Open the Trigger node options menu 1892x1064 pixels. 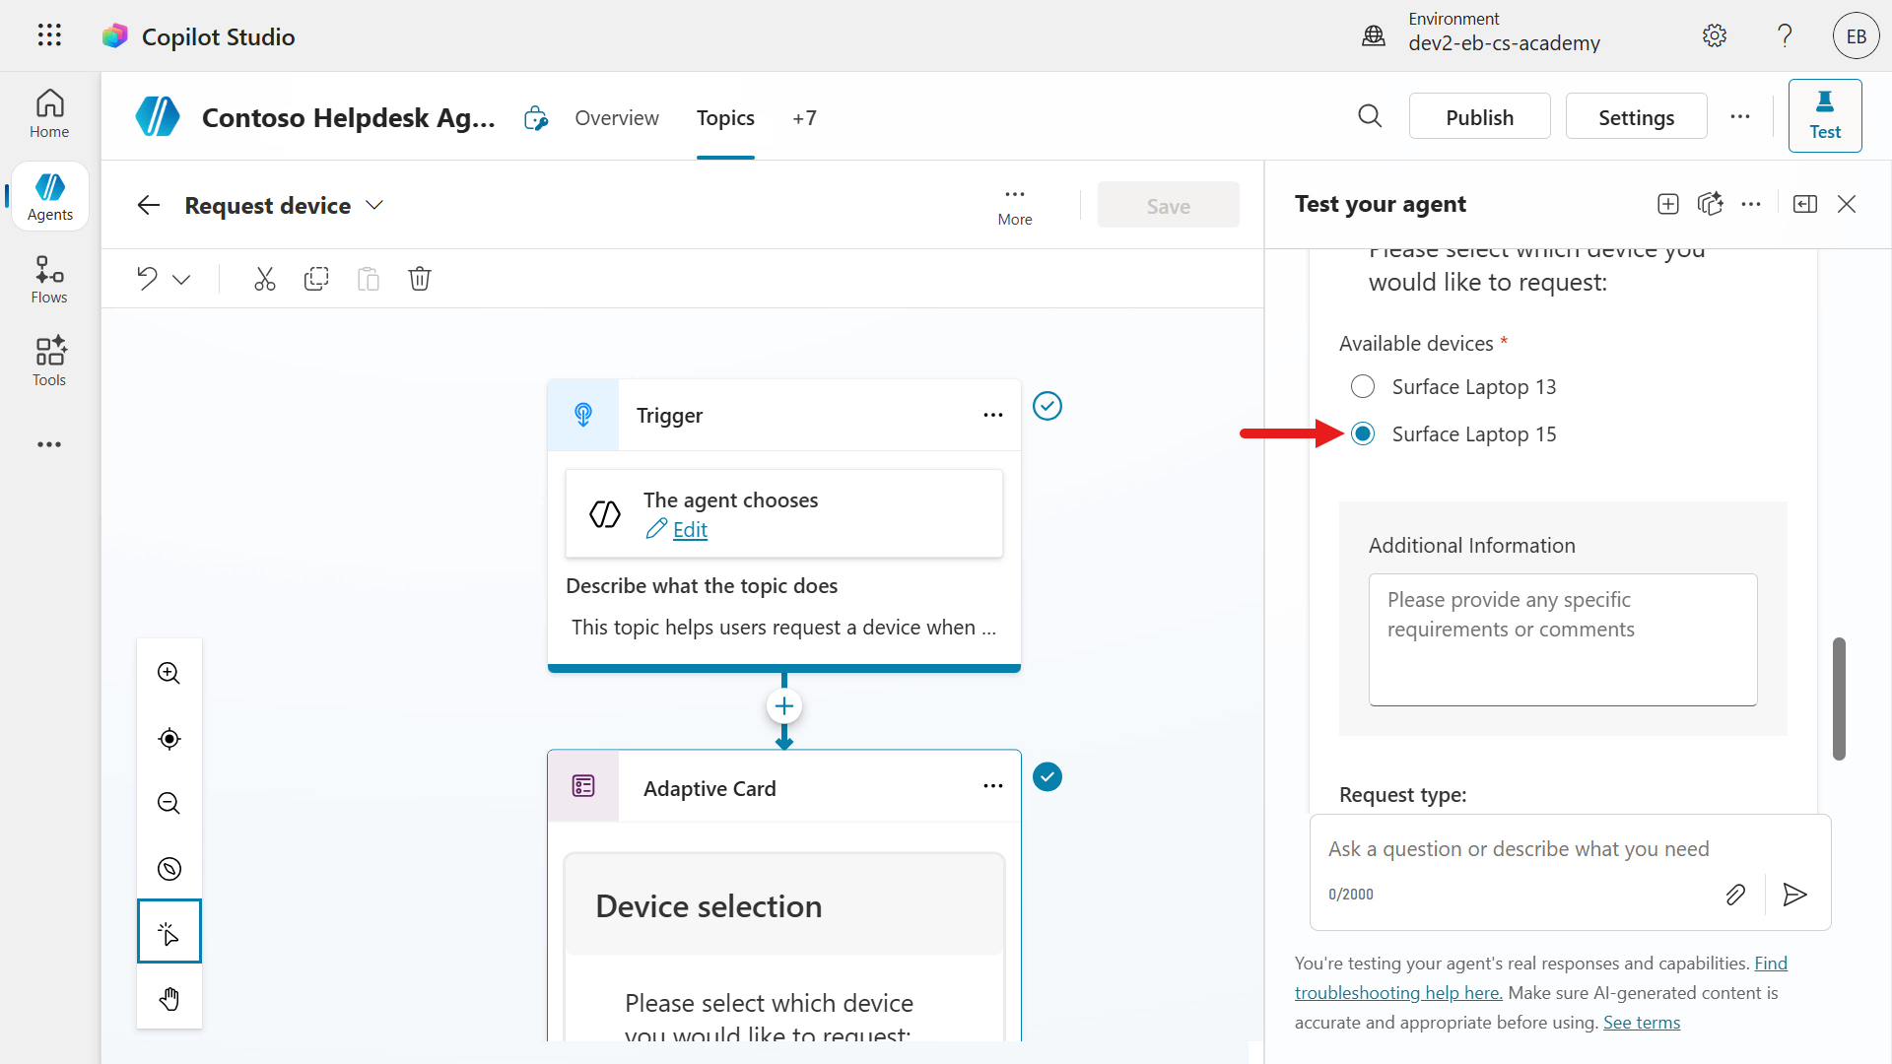point(992,415)
